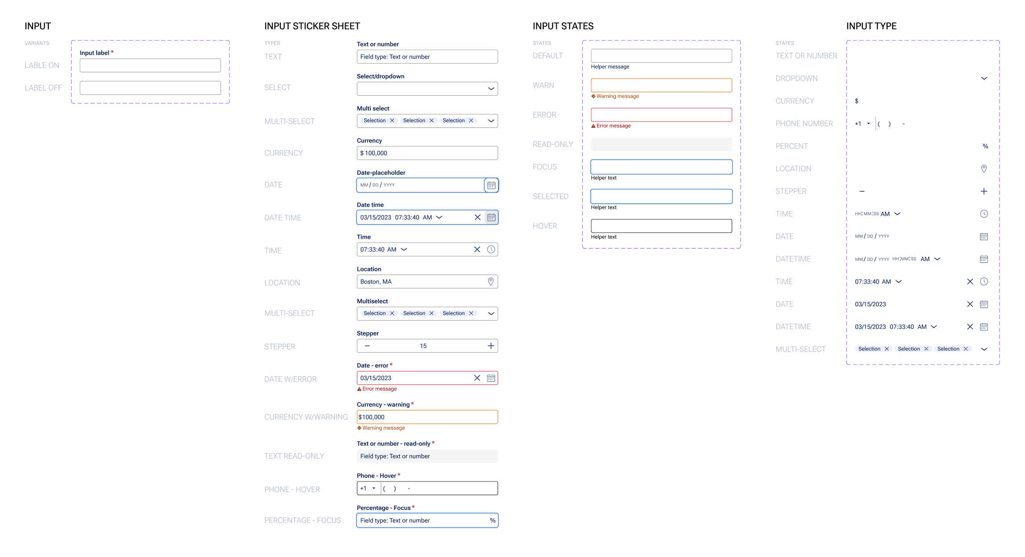Click the Input label text field
The height and width of the screenshot is (557, 1025).
[150, 65]
